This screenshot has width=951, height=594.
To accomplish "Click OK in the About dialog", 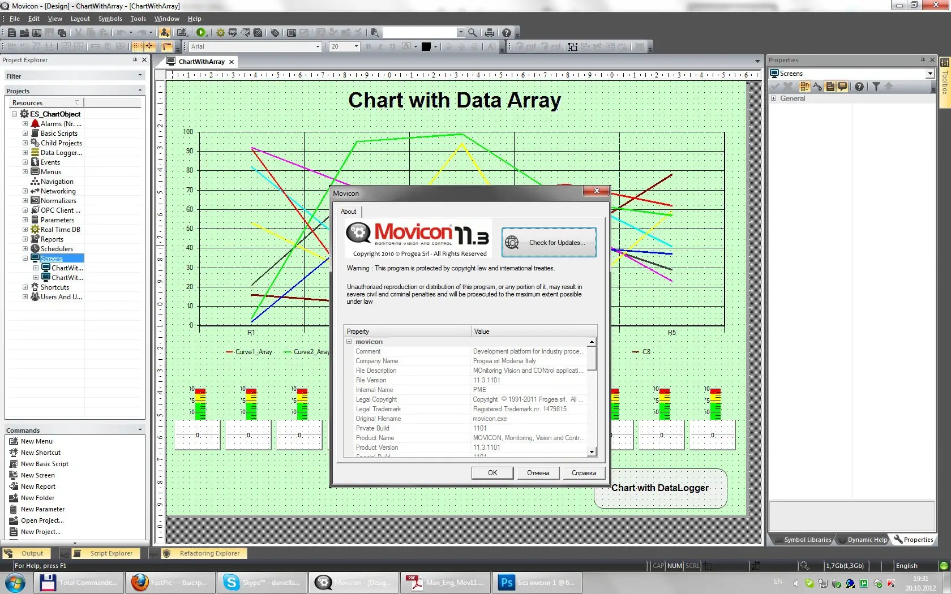I will [x=492, y=473].
